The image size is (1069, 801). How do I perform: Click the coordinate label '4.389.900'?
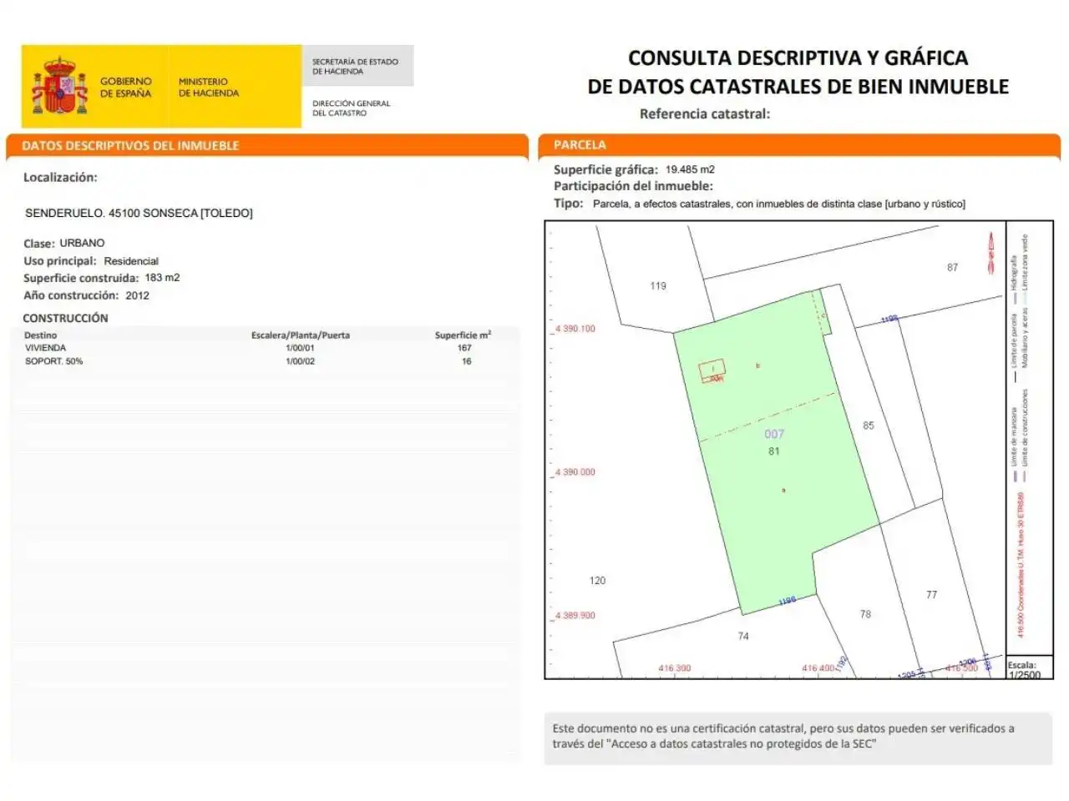[x=575, y=616]
